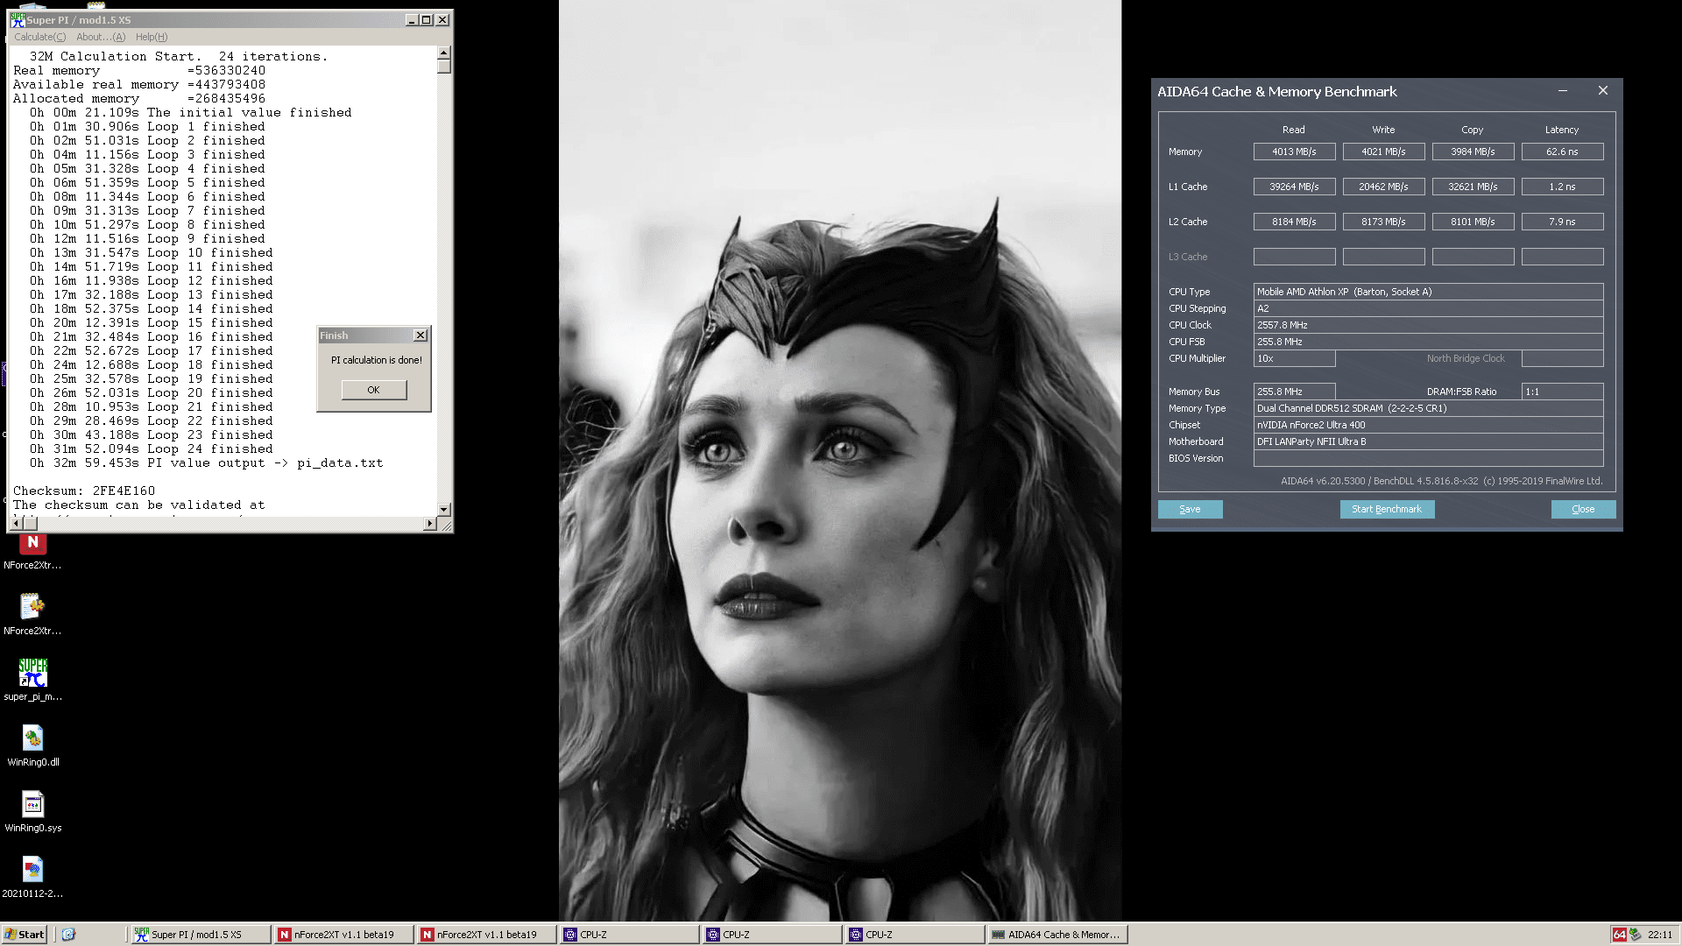The width and height of the screenshot is (1682, 946).
Task: Select the WinRing0.dll file icon
Action: pyautogui.click(x=32, y=738)
